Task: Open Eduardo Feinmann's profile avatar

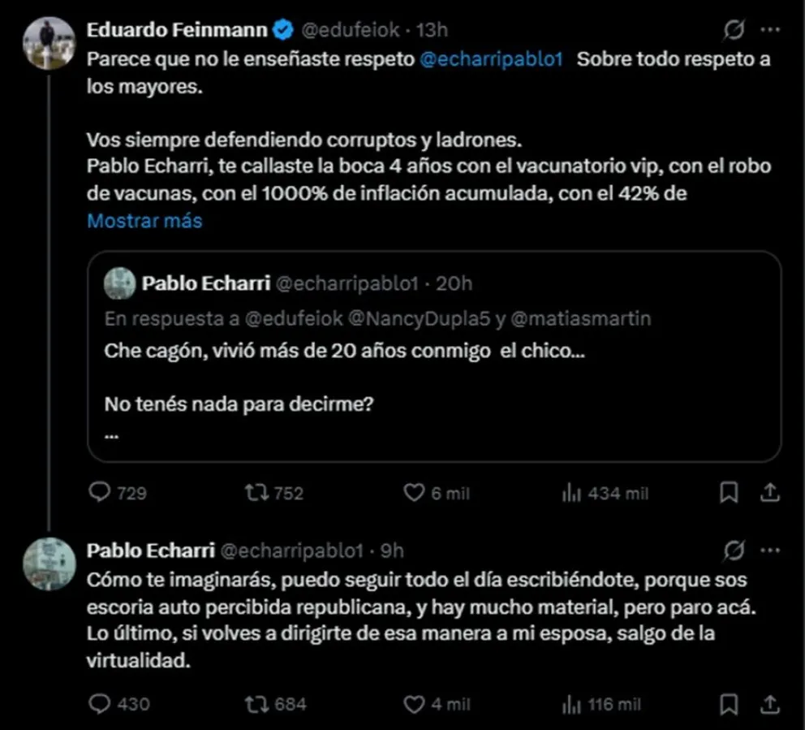Action: pos(49,42)
